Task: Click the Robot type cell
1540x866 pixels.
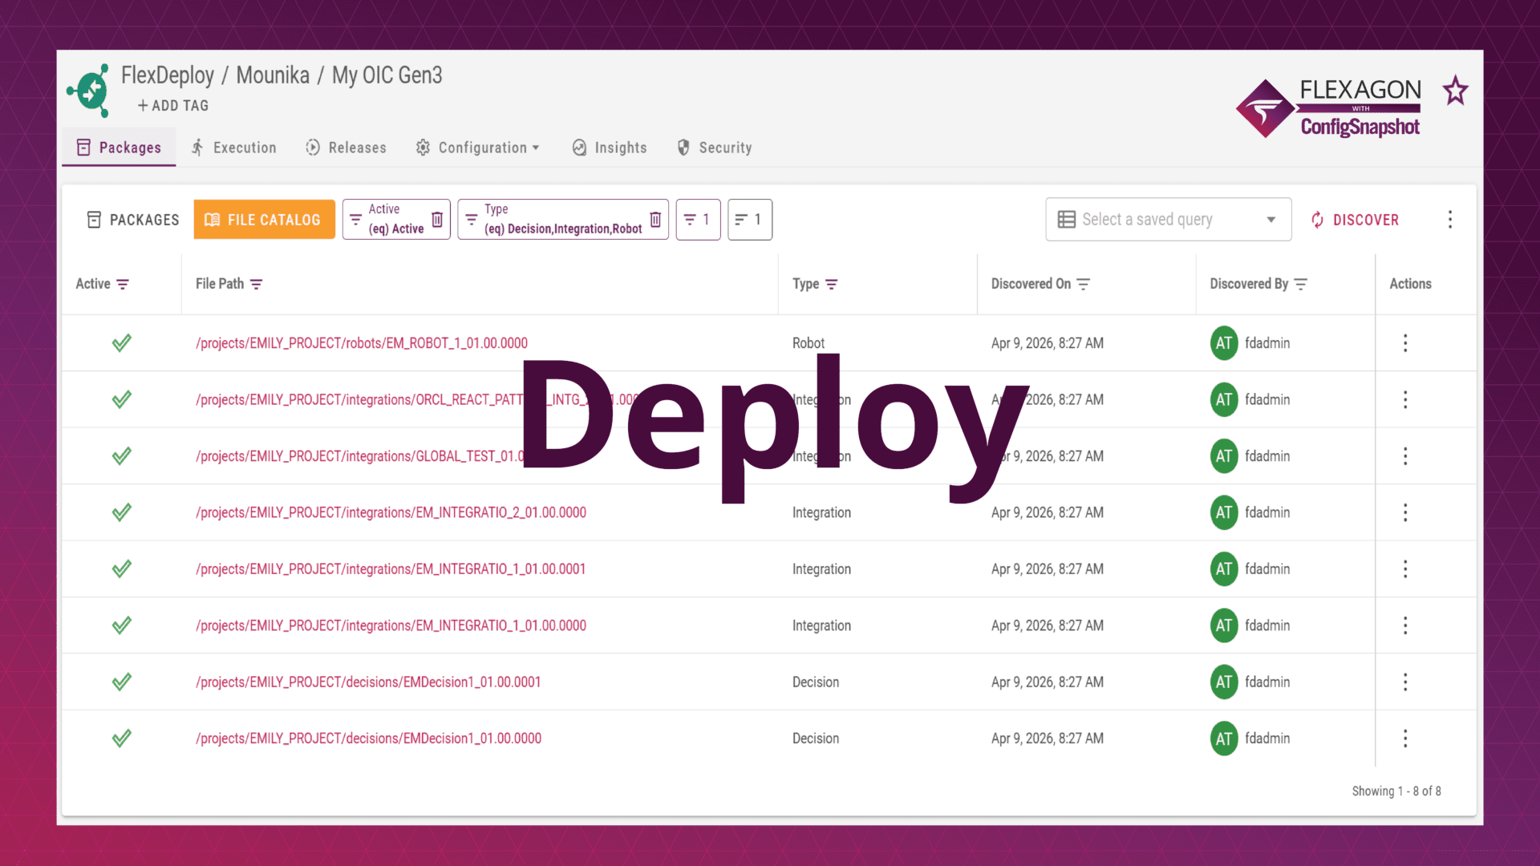Action: [x=808, y=343]
